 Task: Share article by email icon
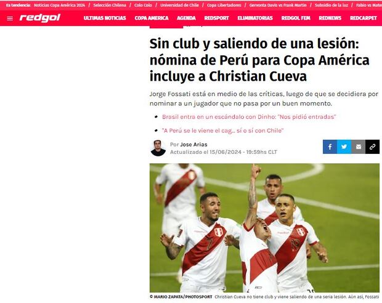[x=359, y=147]
